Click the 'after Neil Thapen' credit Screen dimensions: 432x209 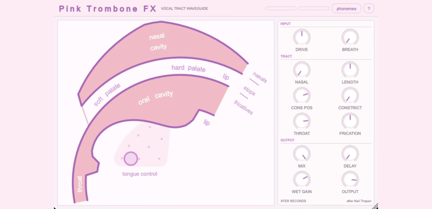tap(359, 201)
